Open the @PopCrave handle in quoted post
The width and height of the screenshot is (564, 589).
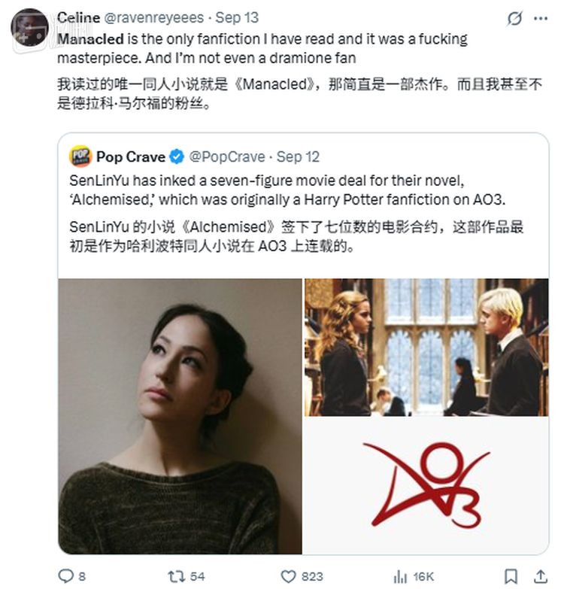click(x=226, y=156)
